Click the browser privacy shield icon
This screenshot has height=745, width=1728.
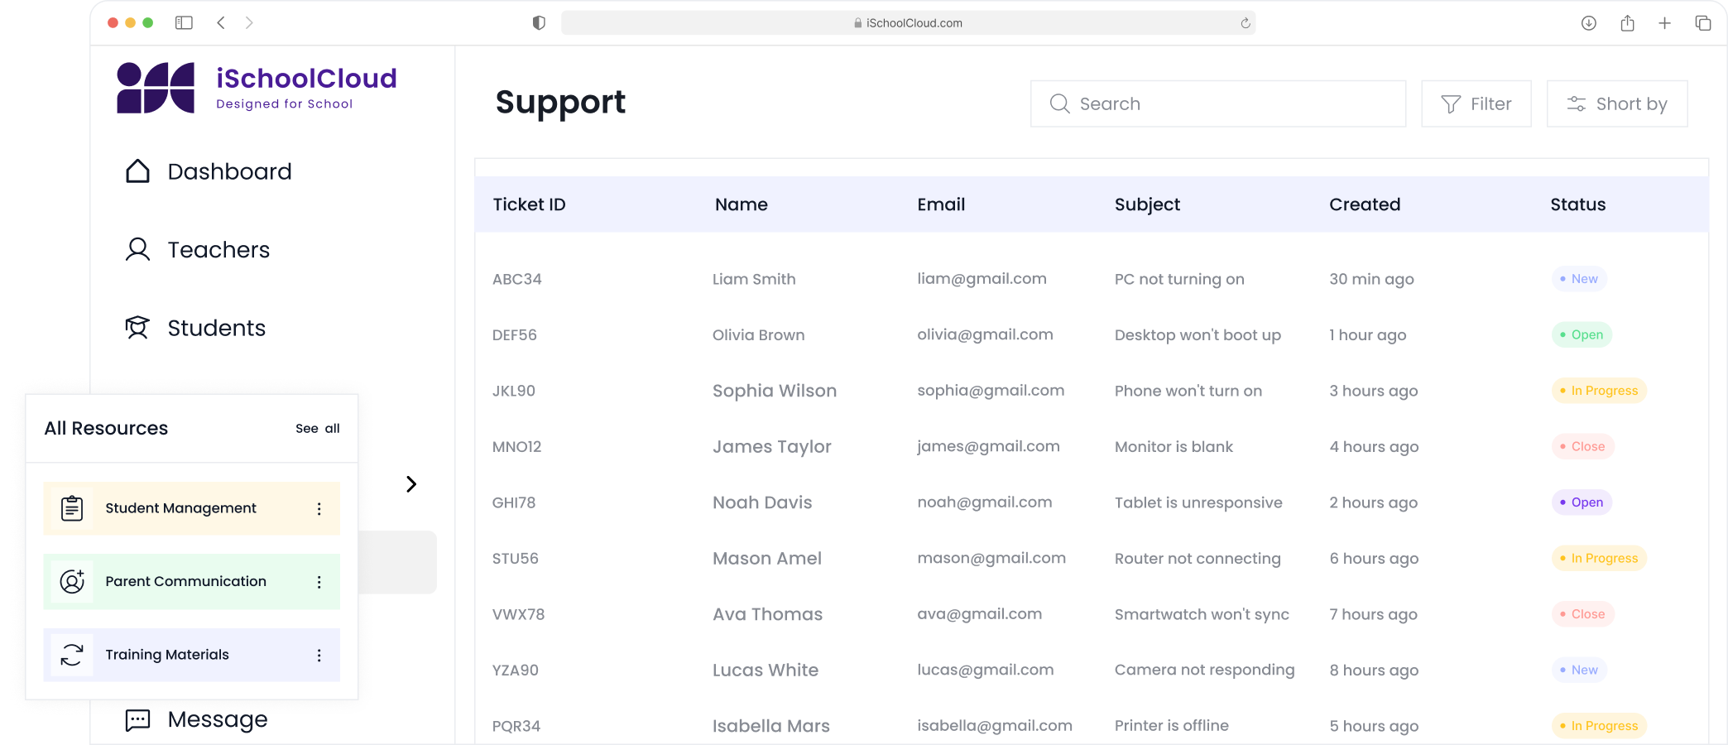pos(539,23)
